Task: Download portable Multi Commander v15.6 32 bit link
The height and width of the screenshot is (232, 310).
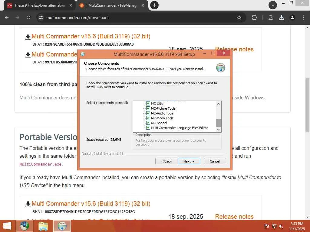Action: 91,204
